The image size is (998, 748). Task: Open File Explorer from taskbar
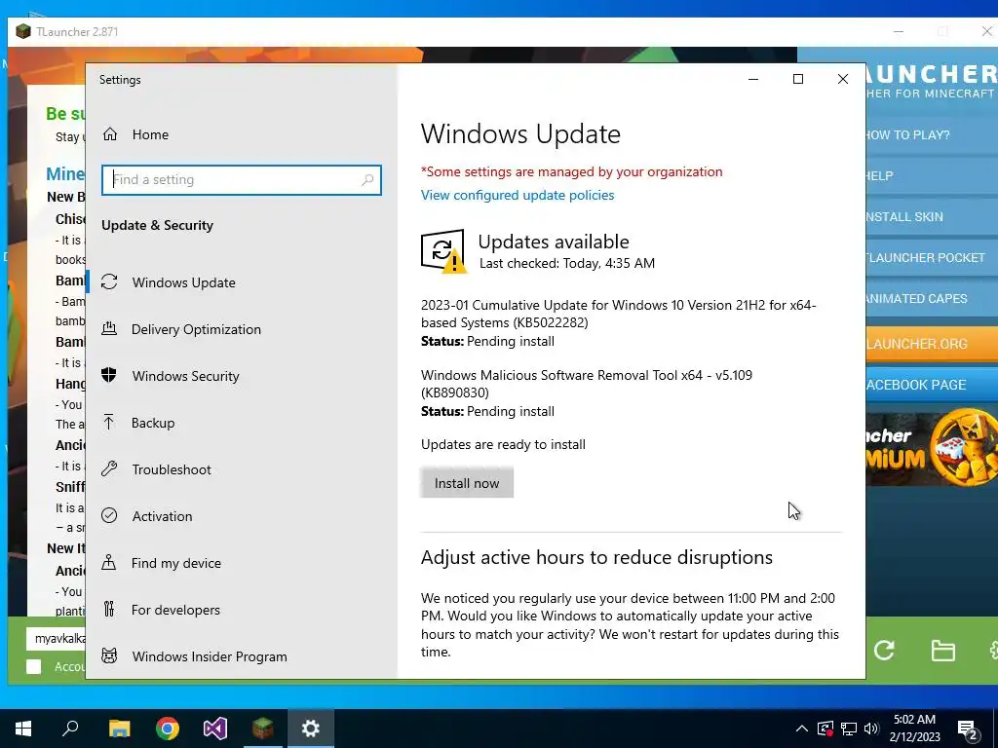coord(119,729)
